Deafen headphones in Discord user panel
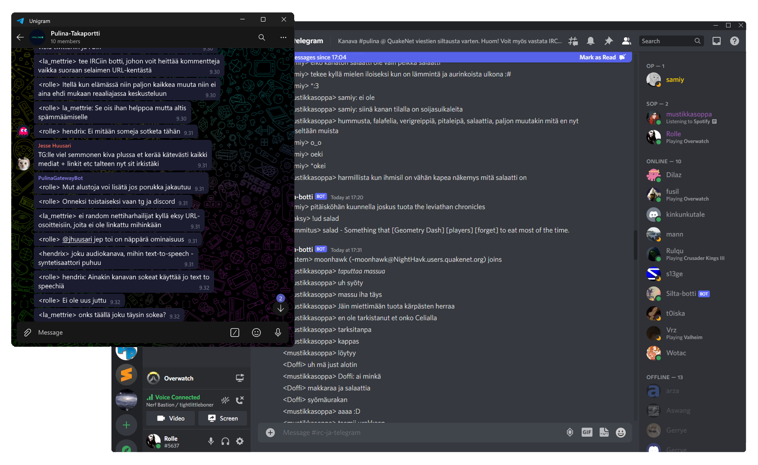This screenshot has width=758, height=465. point(225,442)
